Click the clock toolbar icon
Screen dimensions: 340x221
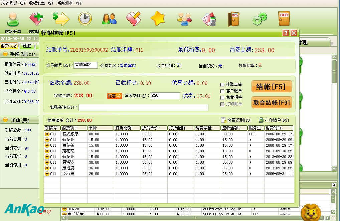click(x=85, y=19)
